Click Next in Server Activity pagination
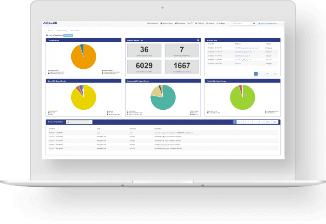 click(268, 122)
